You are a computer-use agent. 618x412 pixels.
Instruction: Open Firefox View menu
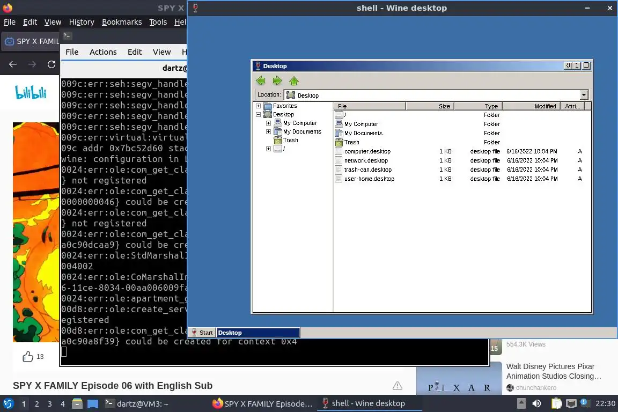point(53,22)
